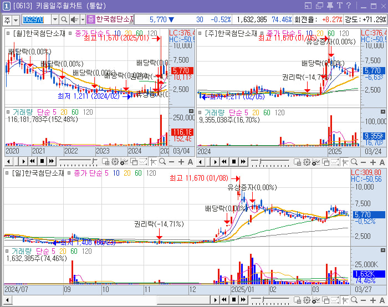
Task: Toggle weekly 거래량 legend square
Action: 200,112
